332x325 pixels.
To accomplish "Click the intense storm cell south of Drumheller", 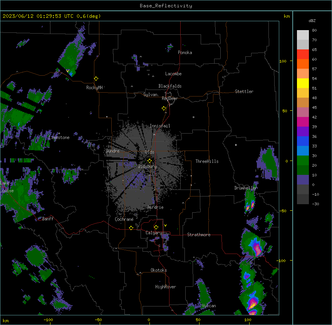I will (250, 205).
